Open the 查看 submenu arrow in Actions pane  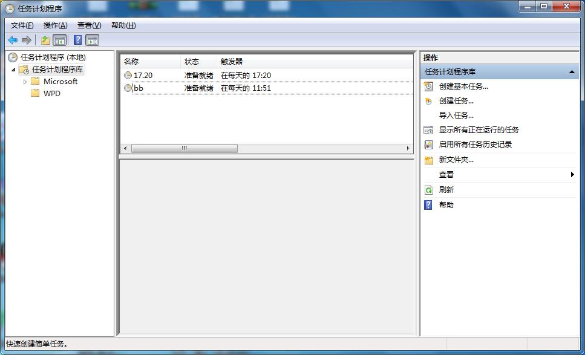tap(574, 175)
